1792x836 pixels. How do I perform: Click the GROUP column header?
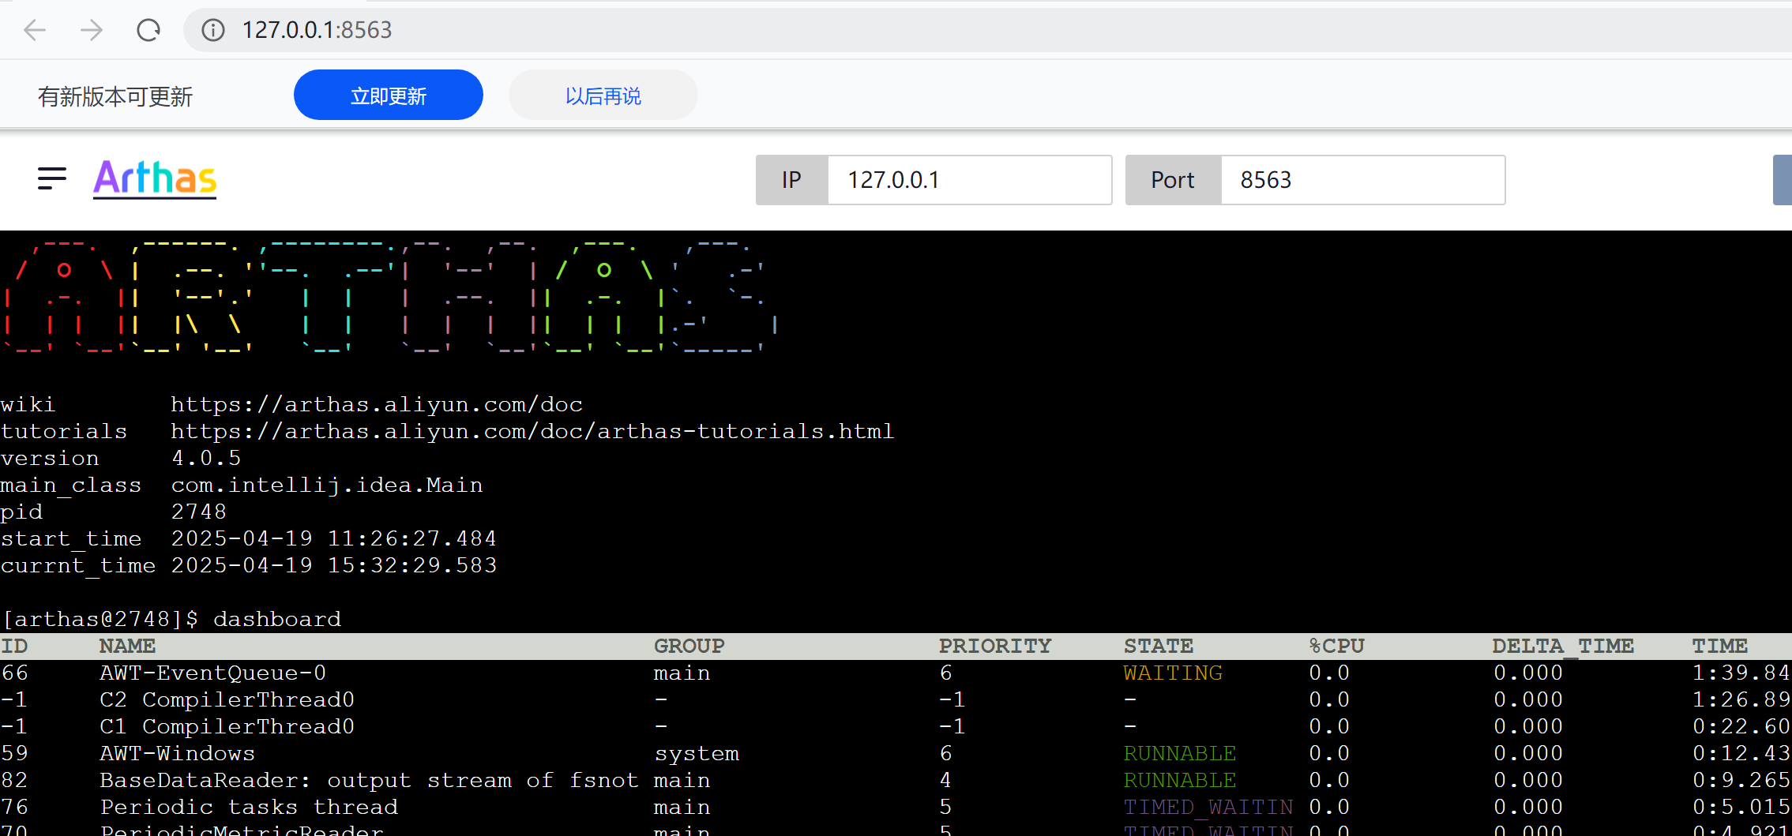(x=689, y=646)
